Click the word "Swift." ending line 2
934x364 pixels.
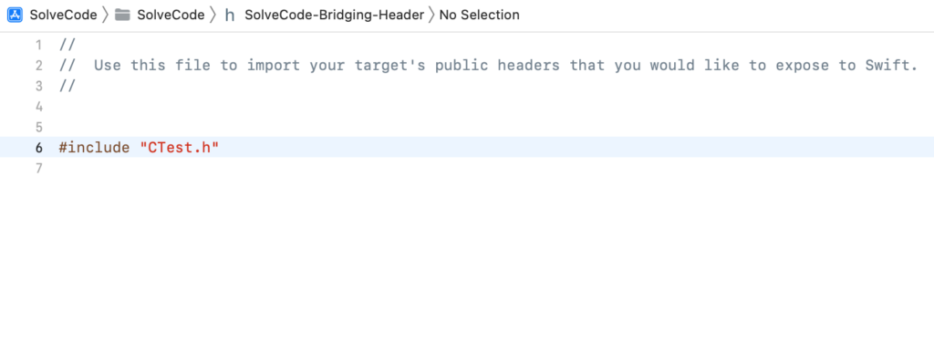click(x=891, y=65)
